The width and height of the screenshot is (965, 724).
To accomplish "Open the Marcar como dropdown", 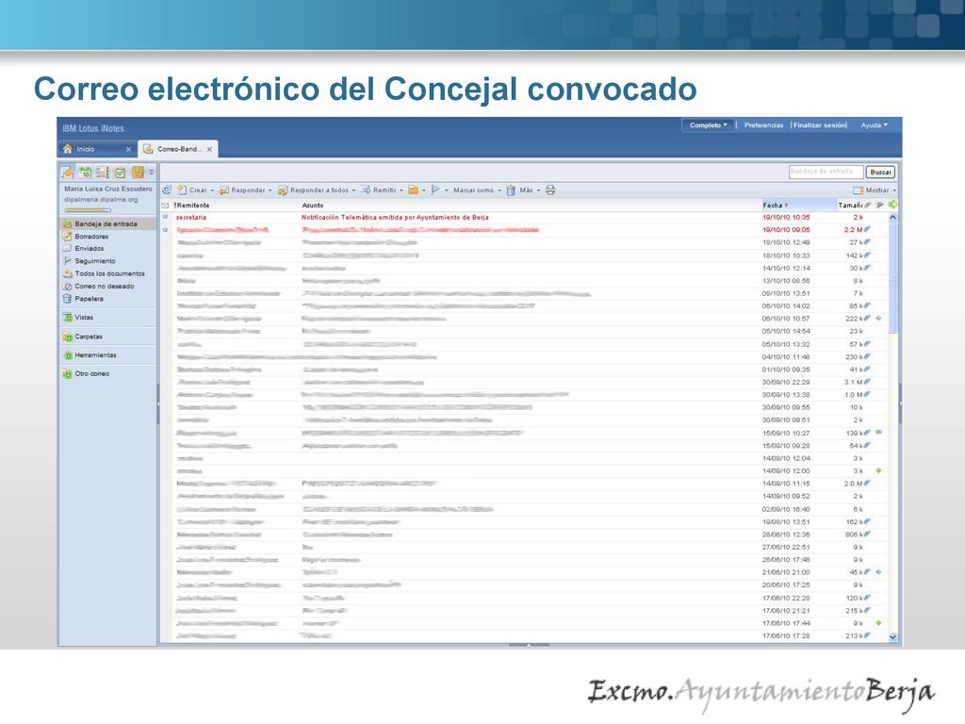I will pos(477,190).
